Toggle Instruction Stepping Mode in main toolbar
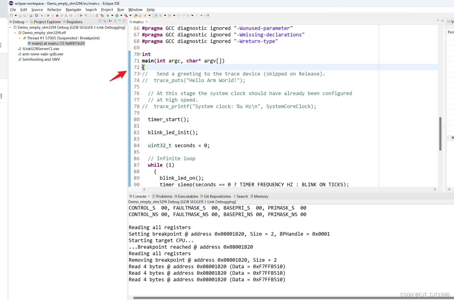Image resolution: width=454 pixels, height=300 pixels. pos(81,15)
